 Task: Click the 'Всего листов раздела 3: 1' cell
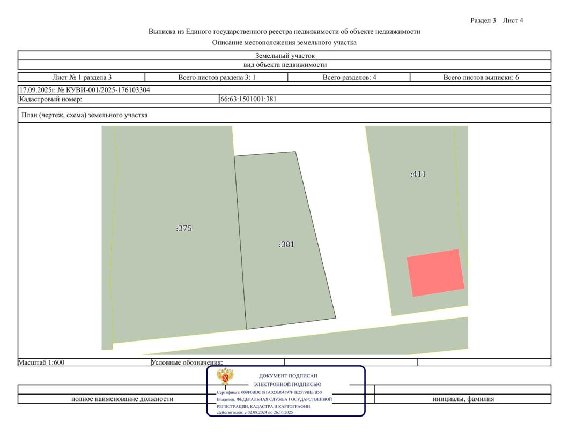[x=217, y=77]
